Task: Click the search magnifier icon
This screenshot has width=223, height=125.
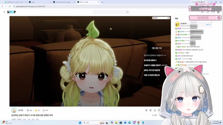Action: pos(127,12)
